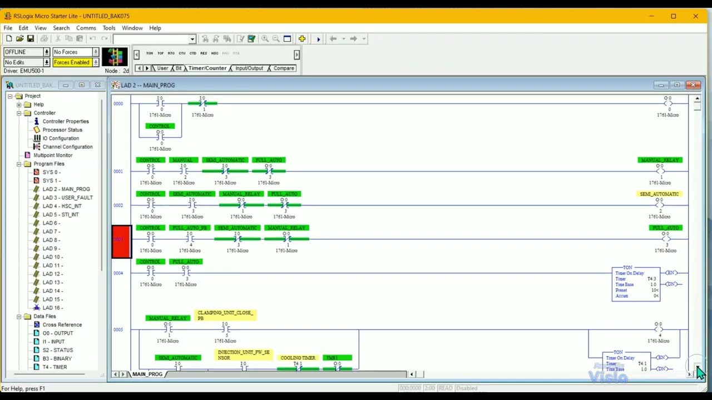712x400 pixels.
Task: Open the No Edits dropdown
Action: coord(47,62)
